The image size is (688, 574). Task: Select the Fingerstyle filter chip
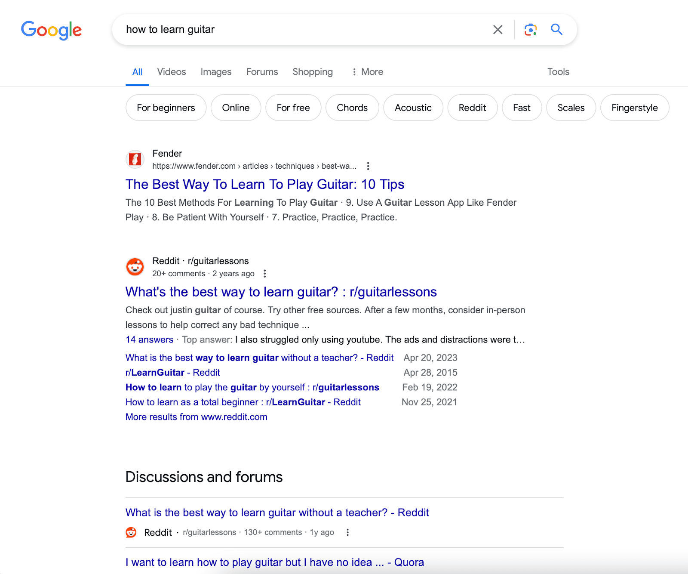click(635, 108)
